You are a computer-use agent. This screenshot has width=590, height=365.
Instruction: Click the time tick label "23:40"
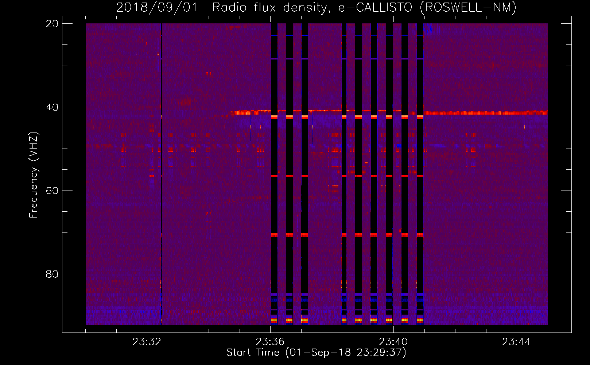(x=393, y=342)
